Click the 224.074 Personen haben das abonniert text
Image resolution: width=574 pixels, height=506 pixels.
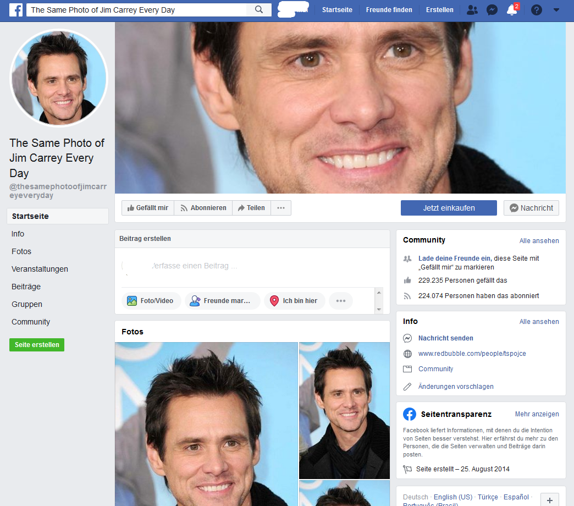click(x=478, y=295)
